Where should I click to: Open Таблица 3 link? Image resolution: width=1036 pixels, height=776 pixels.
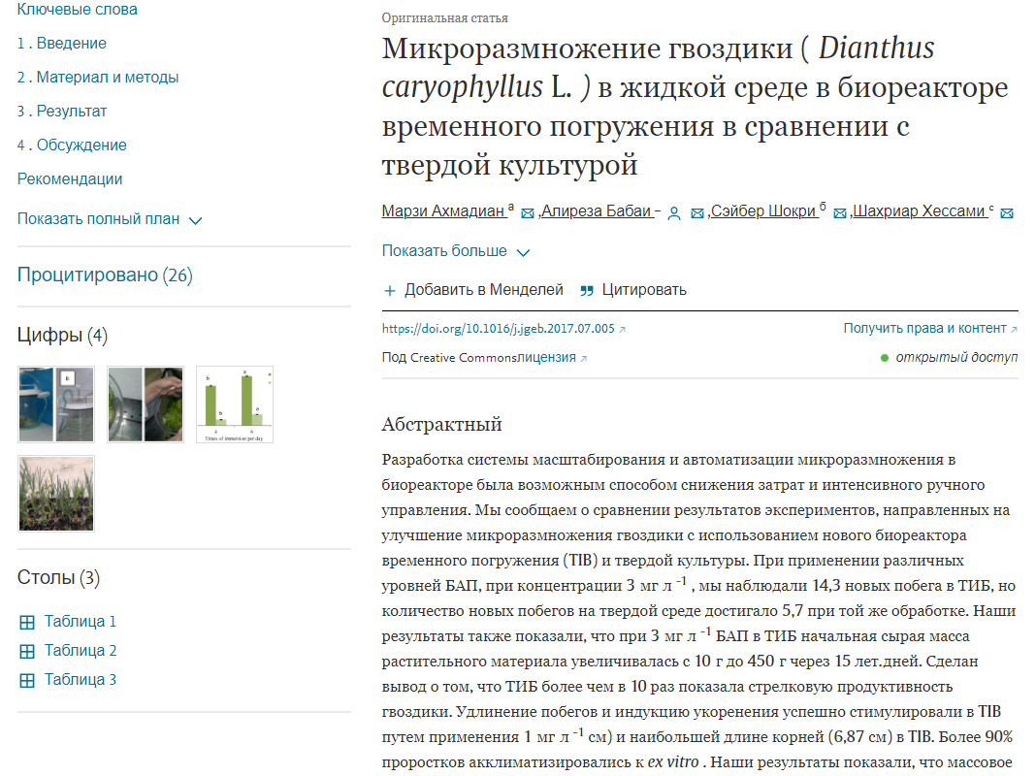coord(80,680)
